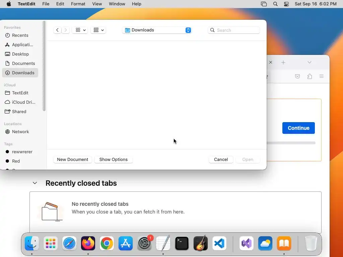Screen dimensions: 343x257
Task: Launch Safari from the Dock
Action: [69, 243]
